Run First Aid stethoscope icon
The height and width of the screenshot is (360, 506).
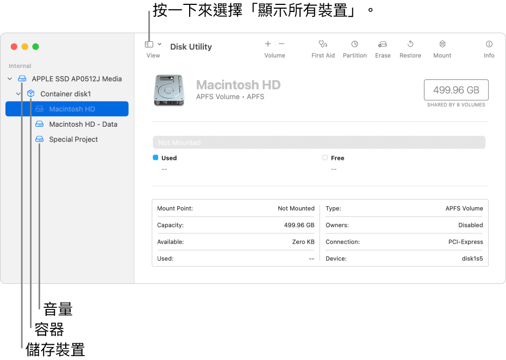pyautogui.click(x=323, y=44)
